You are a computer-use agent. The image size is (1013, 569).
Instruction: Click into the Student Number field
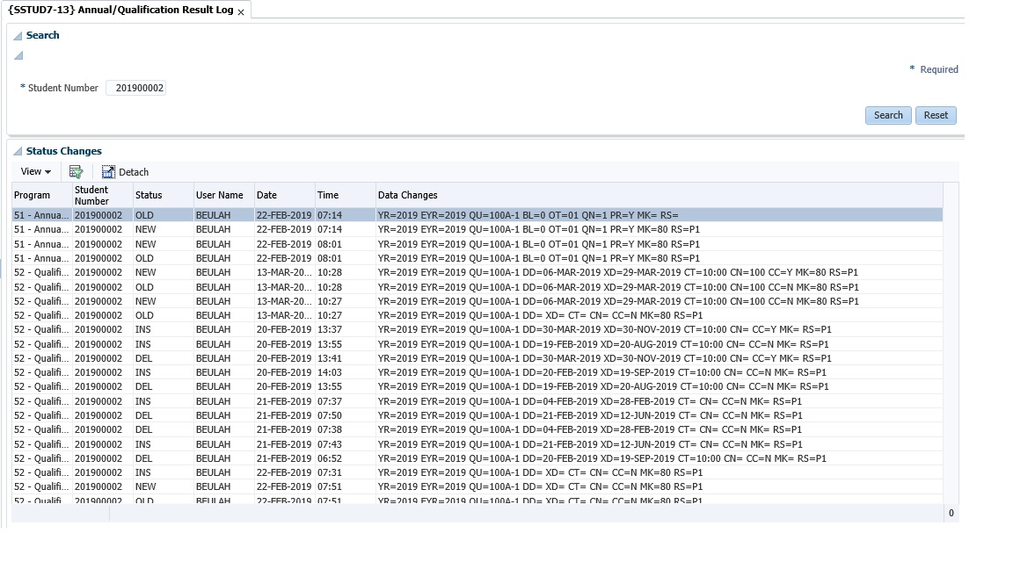coord(135,88)
